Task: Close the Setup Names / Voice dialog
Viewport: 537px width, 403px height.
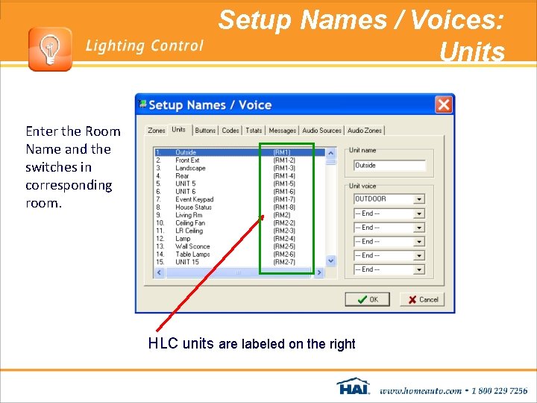Action: click(444, 104)
